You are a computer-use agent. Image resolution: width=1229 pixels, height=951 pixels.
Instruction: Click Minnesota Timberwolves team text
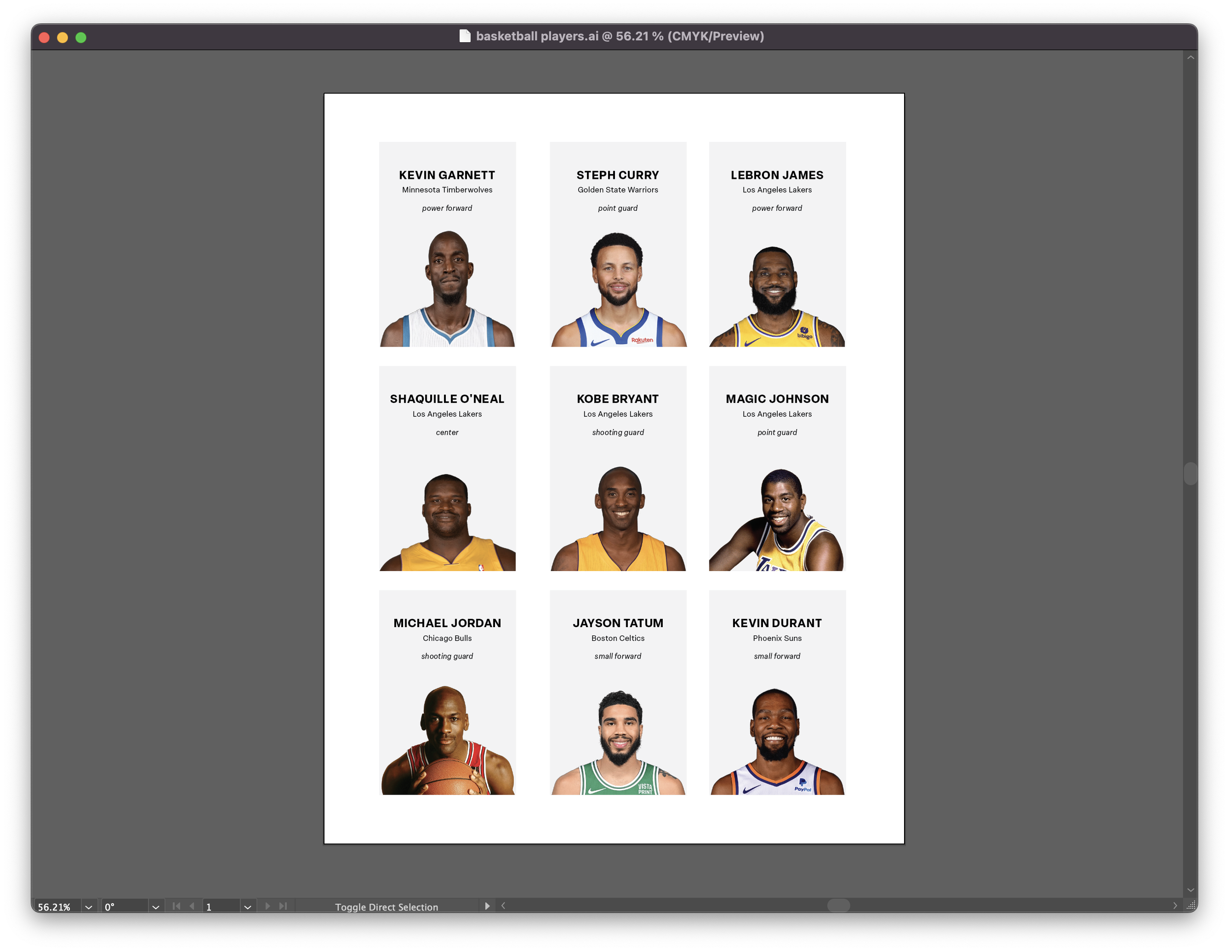pyautogui.click(x=447, y=190)
